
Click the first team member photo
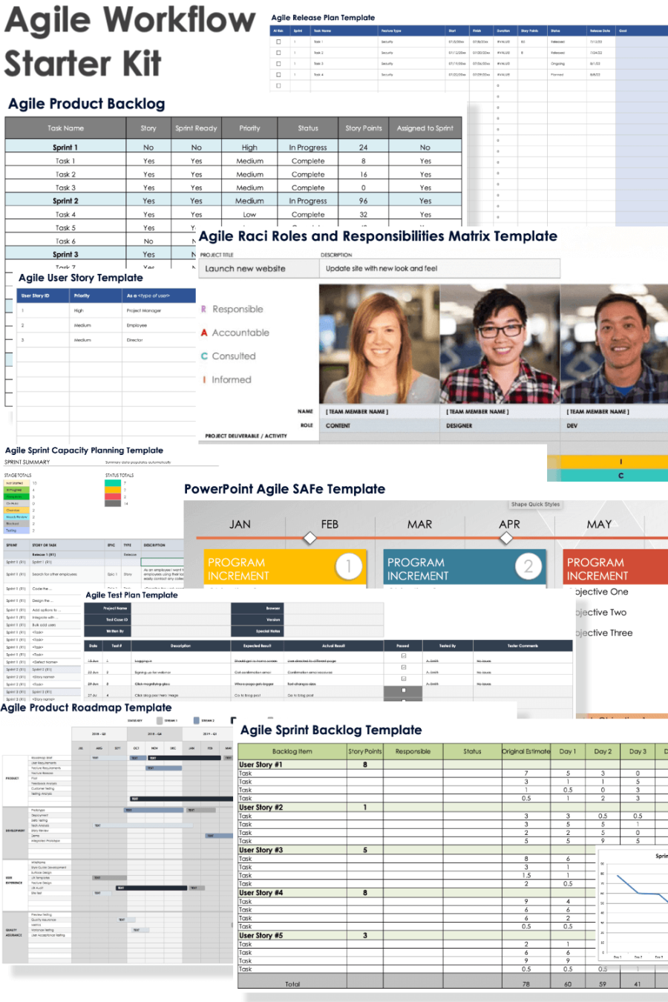[379, 344]
